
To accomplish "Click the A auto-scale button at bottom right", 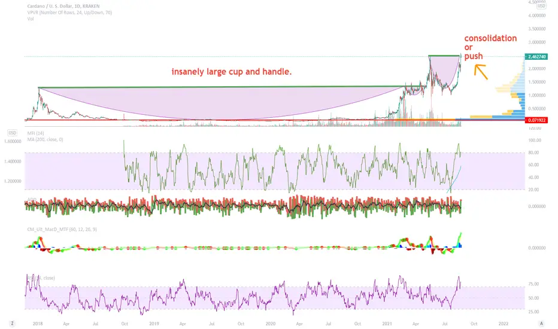I will click(x=541, y=323).
